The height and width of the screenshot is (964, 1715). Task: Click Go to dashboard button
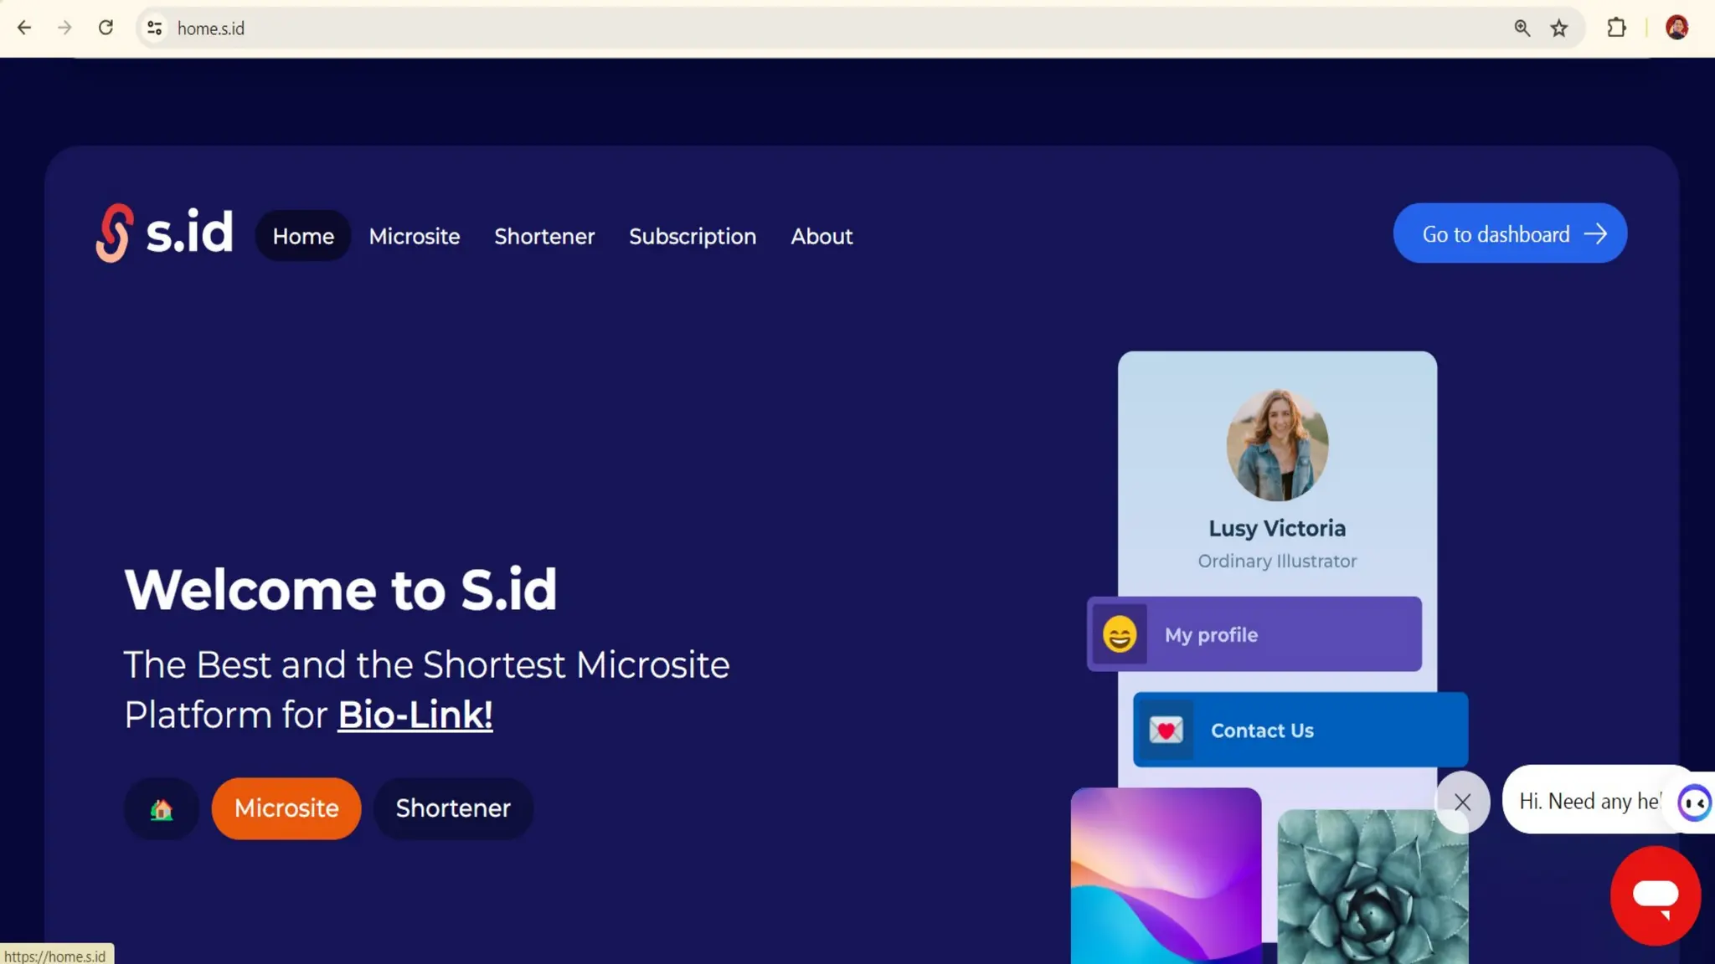pyautogui.click(x=1510, y=233)
